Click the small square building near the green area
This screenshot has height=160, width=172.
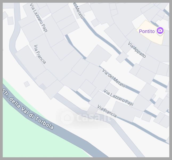click(x=27, y=84)
